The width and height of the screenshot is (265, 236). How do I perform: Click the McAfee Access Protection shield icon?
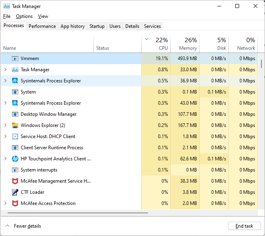pos(15,203)
